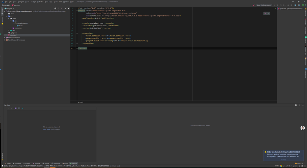Open the Project Structure icon in toolbar

[295, 5]
